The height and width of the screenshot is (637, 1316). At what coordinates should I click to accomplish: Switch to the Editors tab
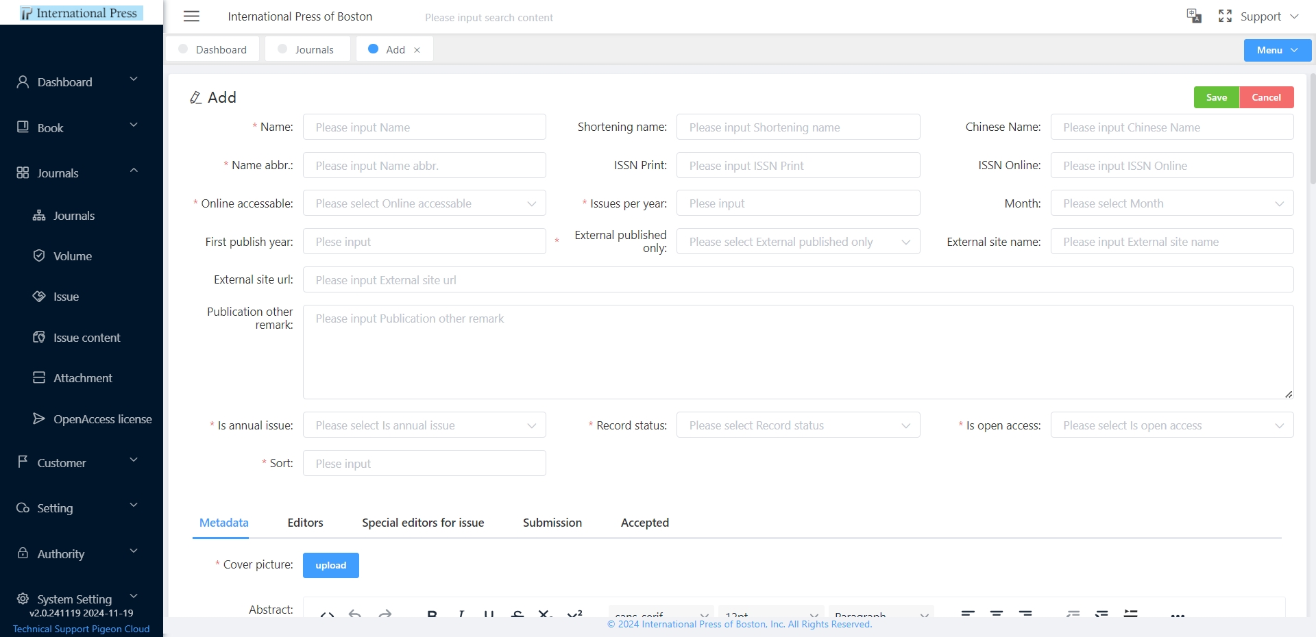tap(305, 523)
